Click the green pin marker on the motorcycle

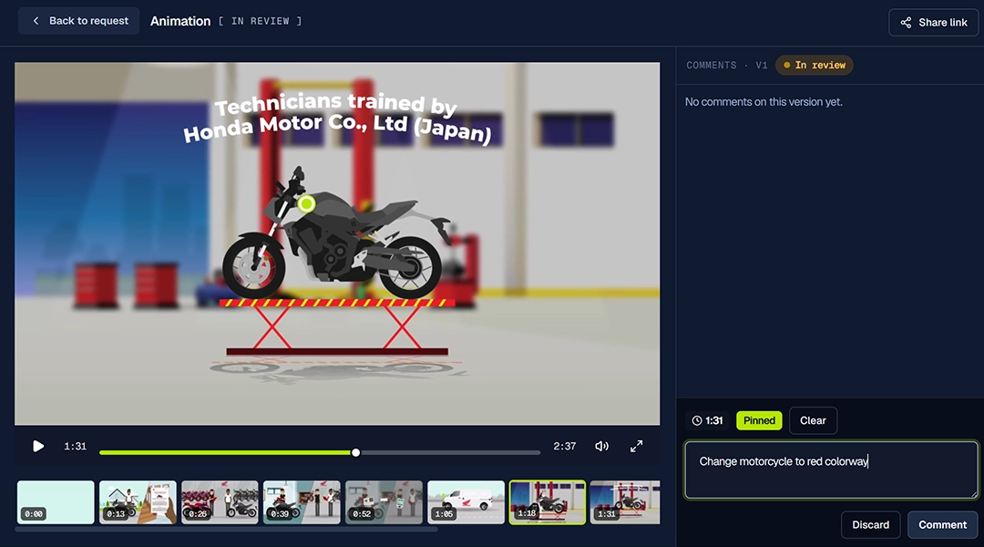pos(306,203)
